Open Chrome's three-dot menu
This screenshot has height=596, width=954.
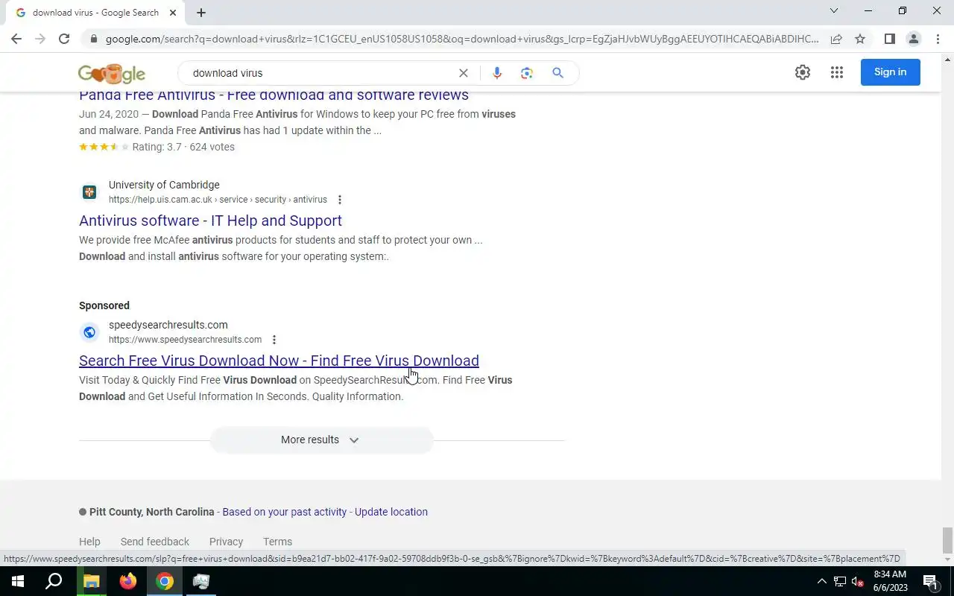coord(938,39)
